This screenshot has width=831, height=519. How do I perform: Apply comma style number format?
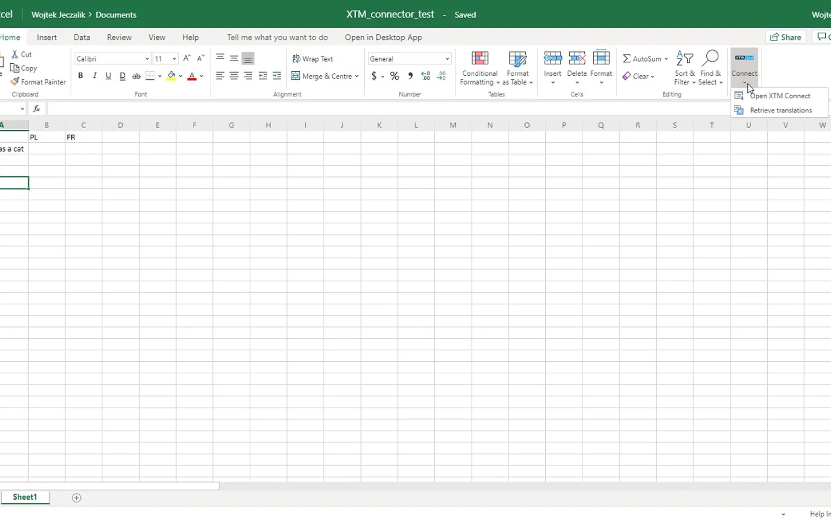click(410, 76)
